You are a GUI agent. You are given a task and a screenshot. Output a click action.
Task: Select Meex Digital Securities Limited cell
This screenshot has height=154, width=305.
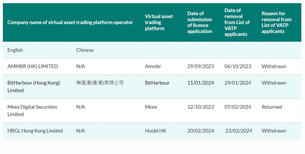click(x=32, y=110)
